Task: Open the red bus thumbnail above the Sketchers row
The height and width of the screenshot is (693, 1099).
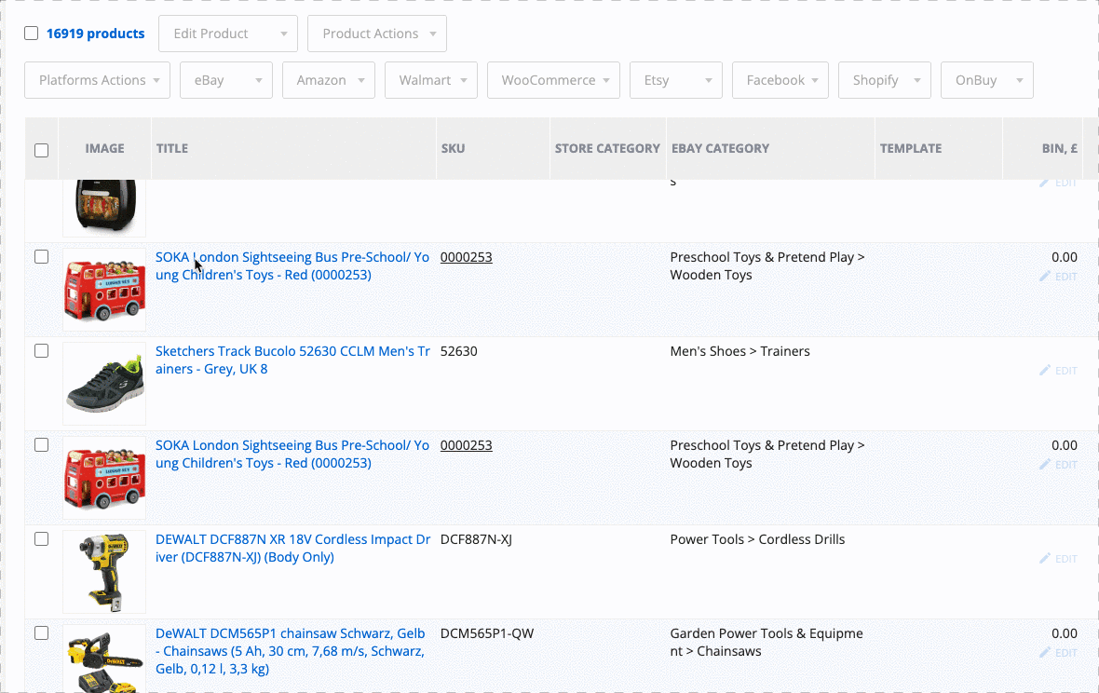Action: pyautogui.click(x=104, y=290)
